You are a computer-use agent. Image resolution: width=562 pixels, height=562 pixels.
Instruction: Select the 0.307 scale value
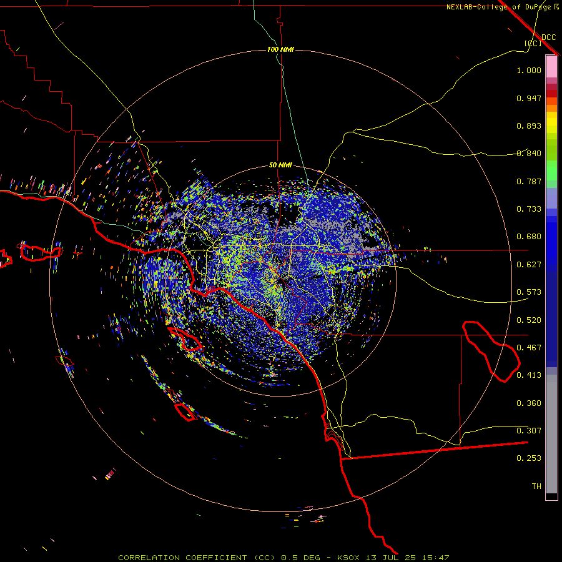point(529,431)
